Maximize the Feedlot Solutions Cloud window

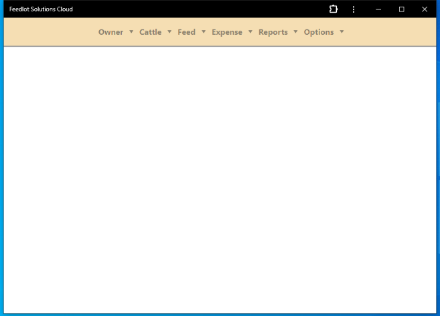click(402, 9)
